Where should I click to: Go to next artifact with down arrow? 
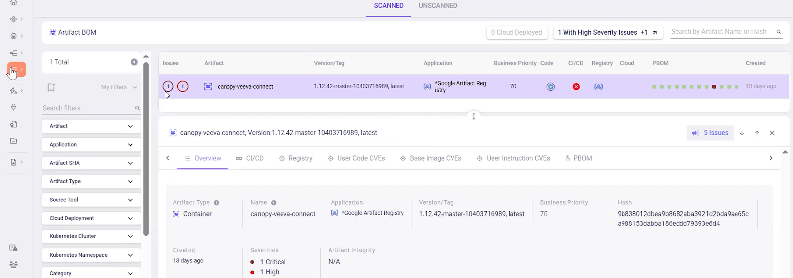coord(742,133)
